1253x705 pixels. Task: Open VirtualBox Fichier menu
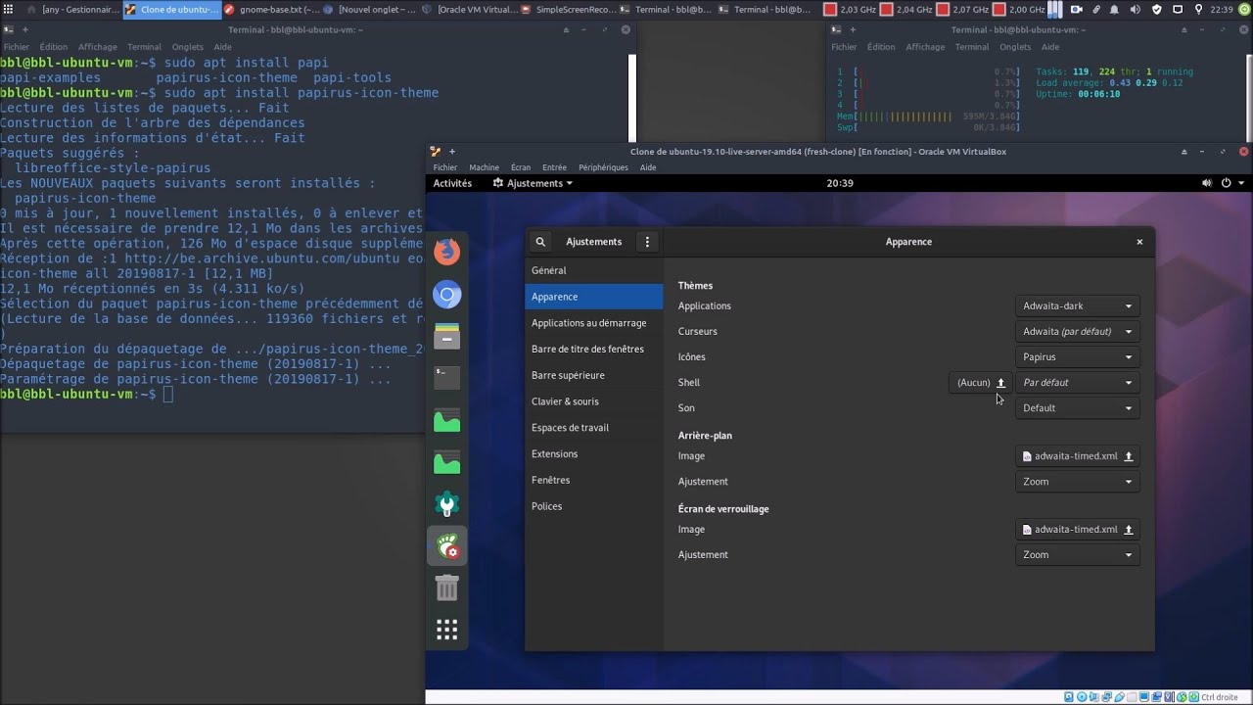pos(445,167)
